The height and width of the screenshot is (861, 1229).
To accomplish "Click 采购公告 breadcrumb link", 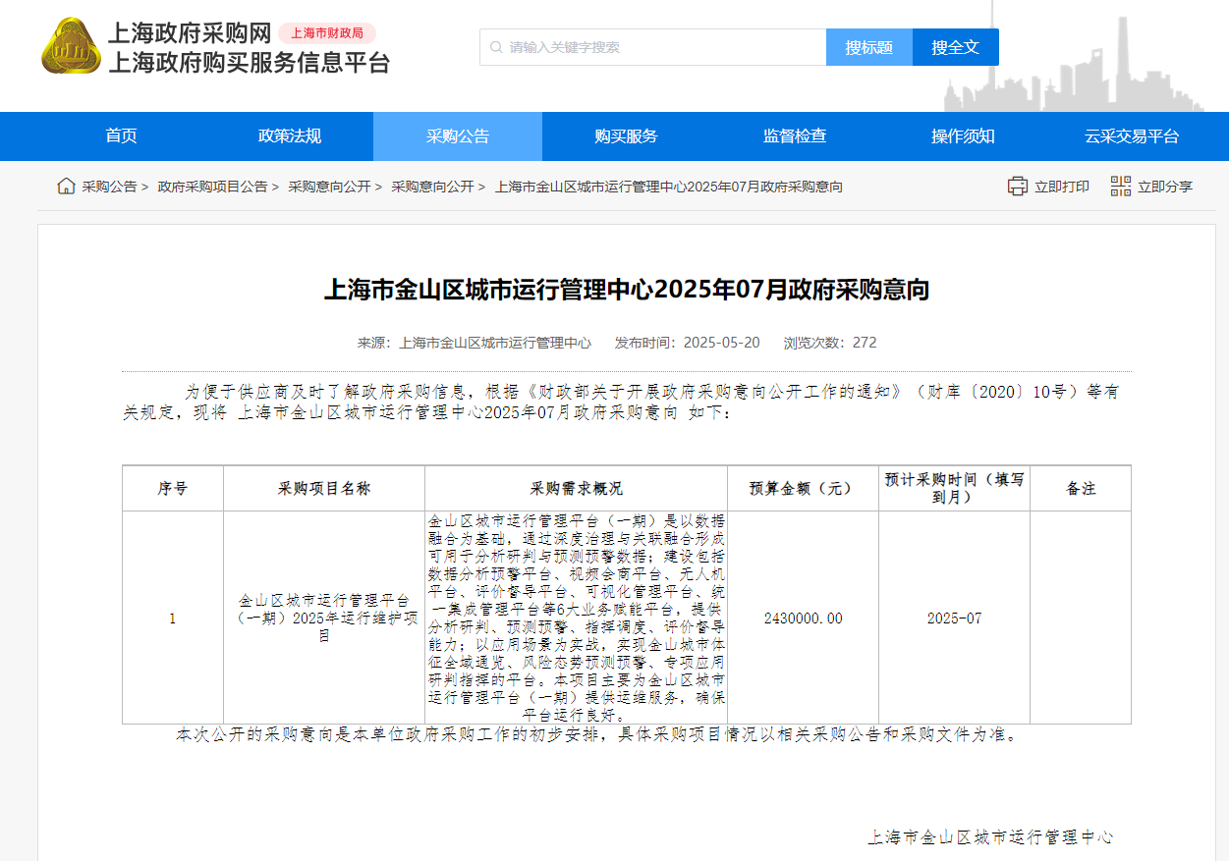I will (x=110, y=187).
